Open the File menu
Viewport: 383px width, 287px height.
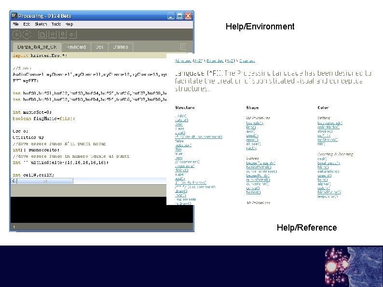(15, 24)
